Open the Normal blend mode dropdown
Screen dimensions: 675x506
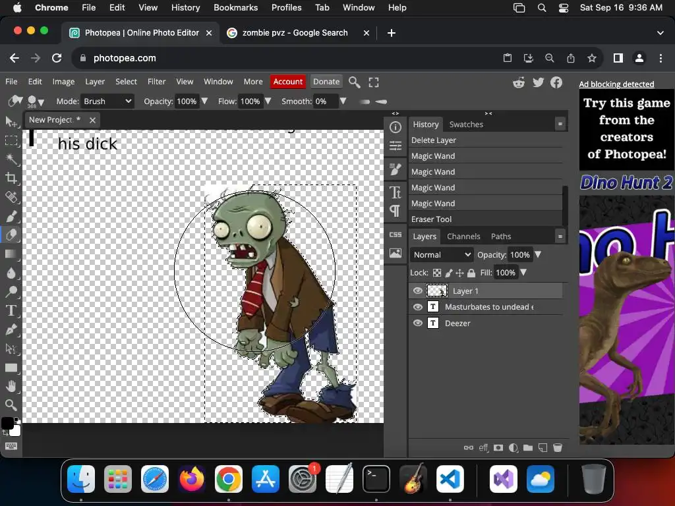click(442, 255)
